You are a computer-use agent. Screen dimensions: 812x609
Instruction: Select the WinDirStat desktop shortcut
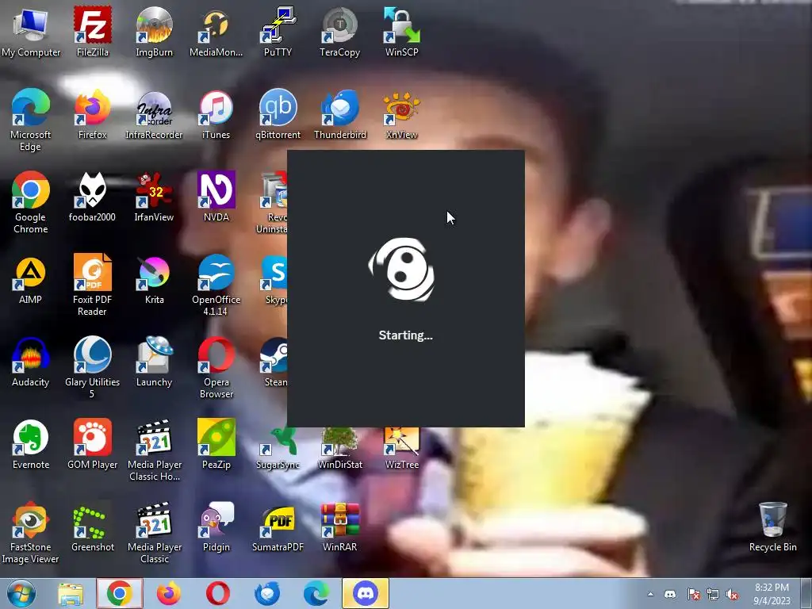point(339,449)
